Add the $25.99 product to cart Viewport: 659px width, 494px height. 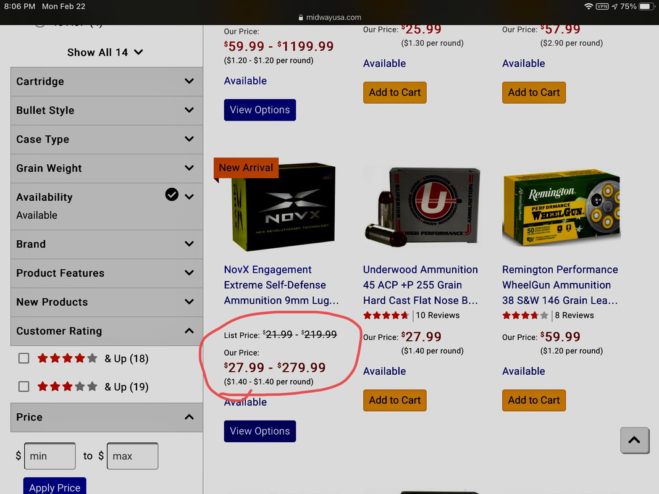point(395,93)
